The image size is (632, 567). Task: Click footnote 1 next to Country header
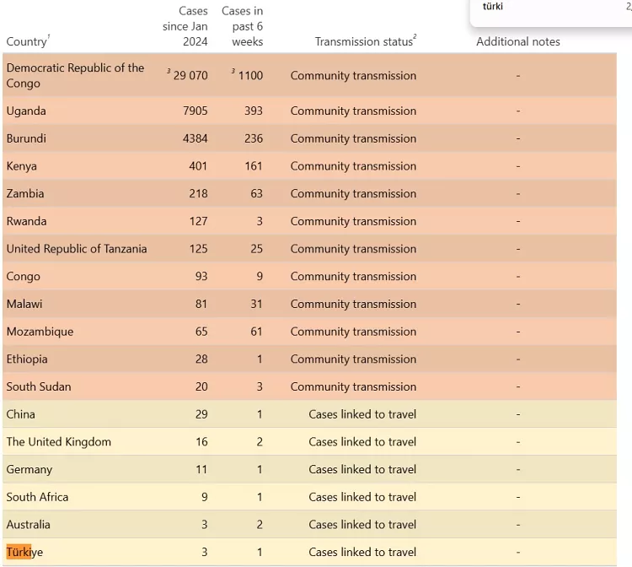49,37
